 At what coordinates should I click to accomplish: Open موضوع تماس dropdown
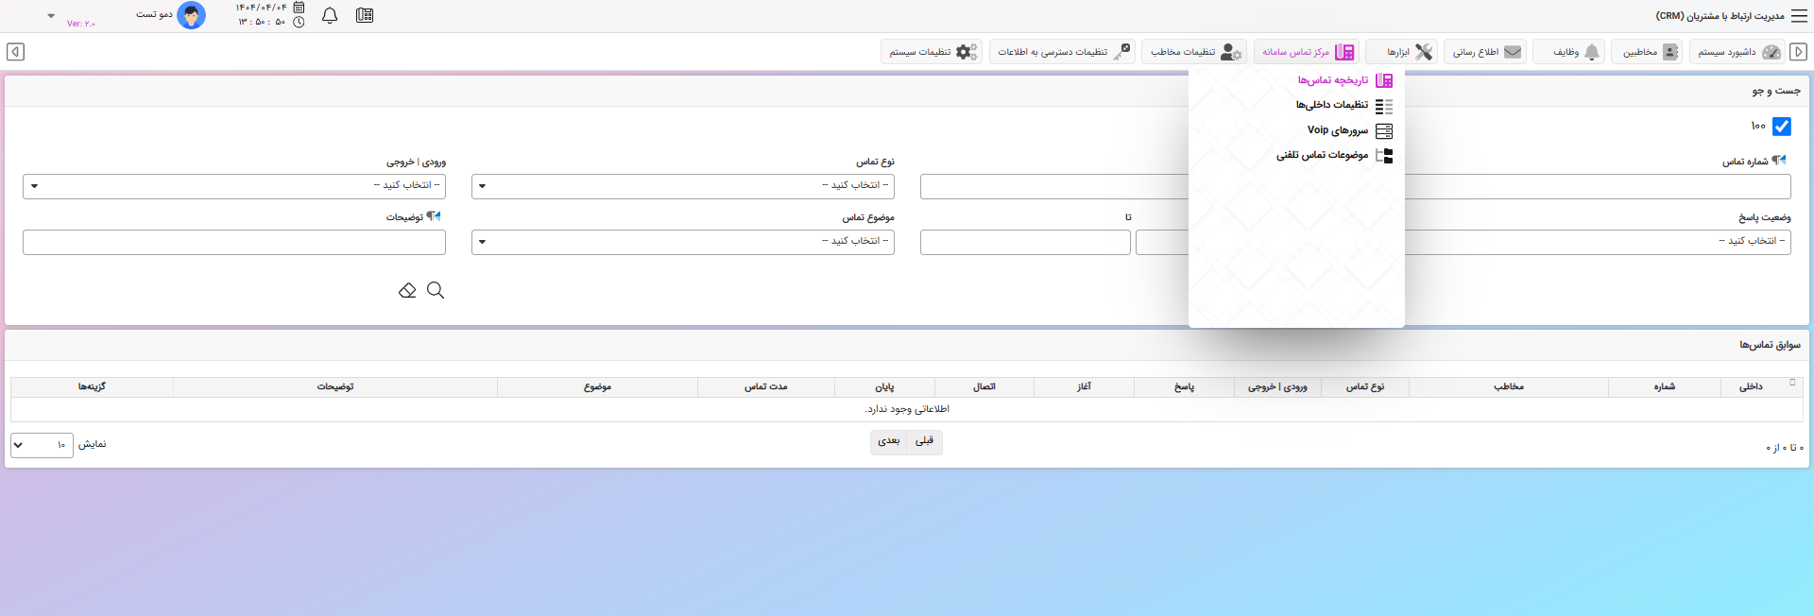pyautogui.click(x=683, y=242)
